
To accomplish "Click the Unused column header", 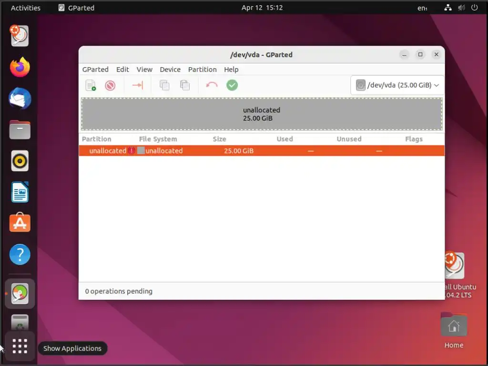I will click(349, 139).
